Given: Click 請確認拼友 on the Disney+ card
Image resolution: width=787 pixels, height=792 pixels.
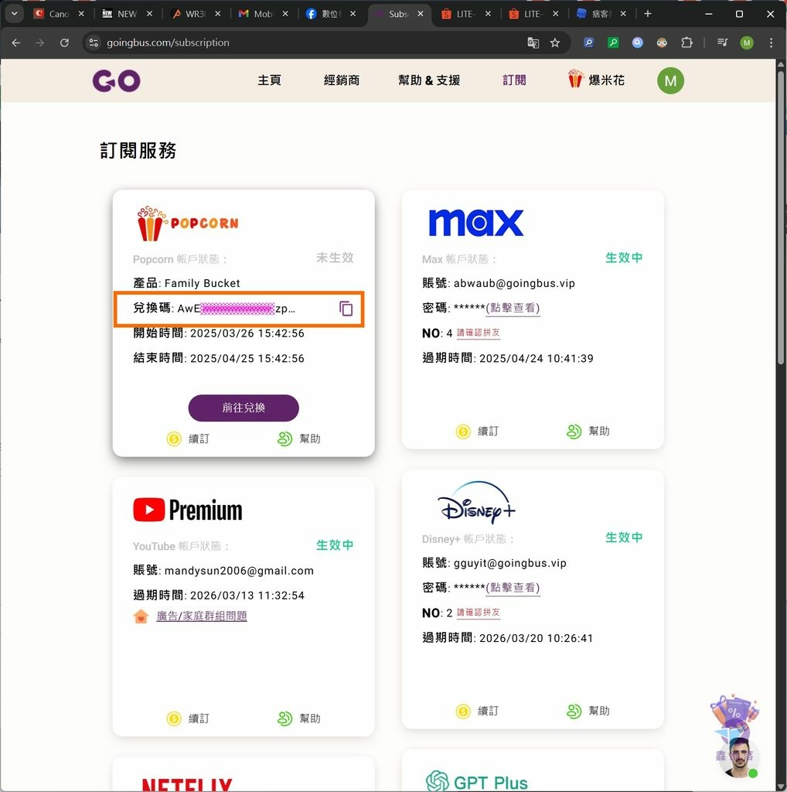Looking at the screenshot, I should [x=478, y=613].
